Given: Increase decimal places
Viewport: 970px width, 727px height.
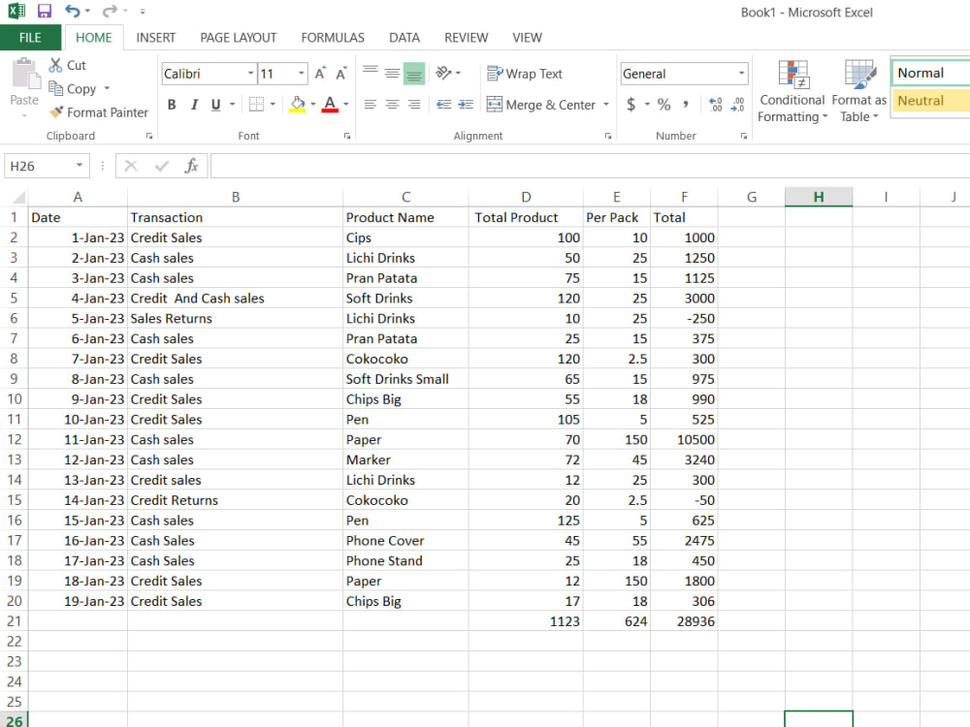Looking at the screenshot, I should pos(716,105).
